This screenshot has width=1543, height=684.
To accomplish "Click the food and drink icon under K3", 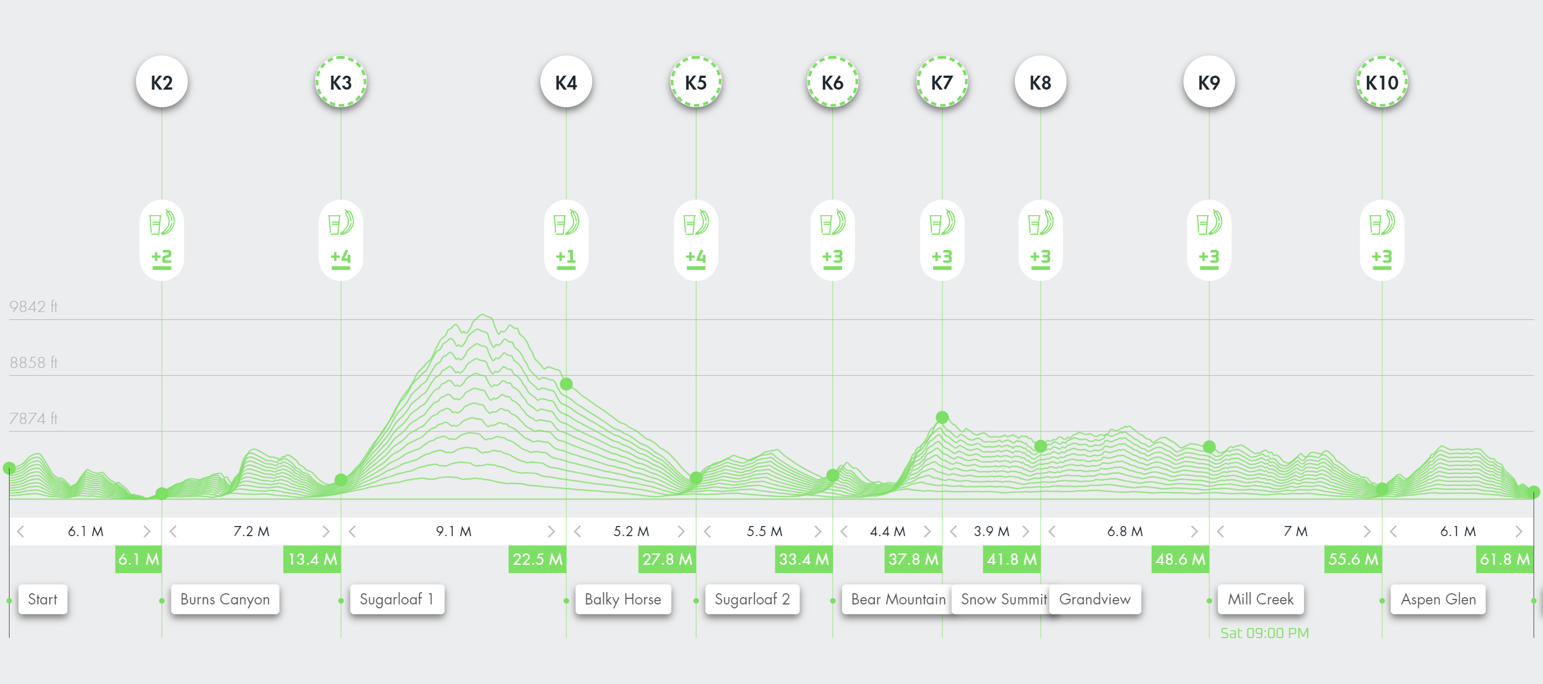I will coord(341,222).
